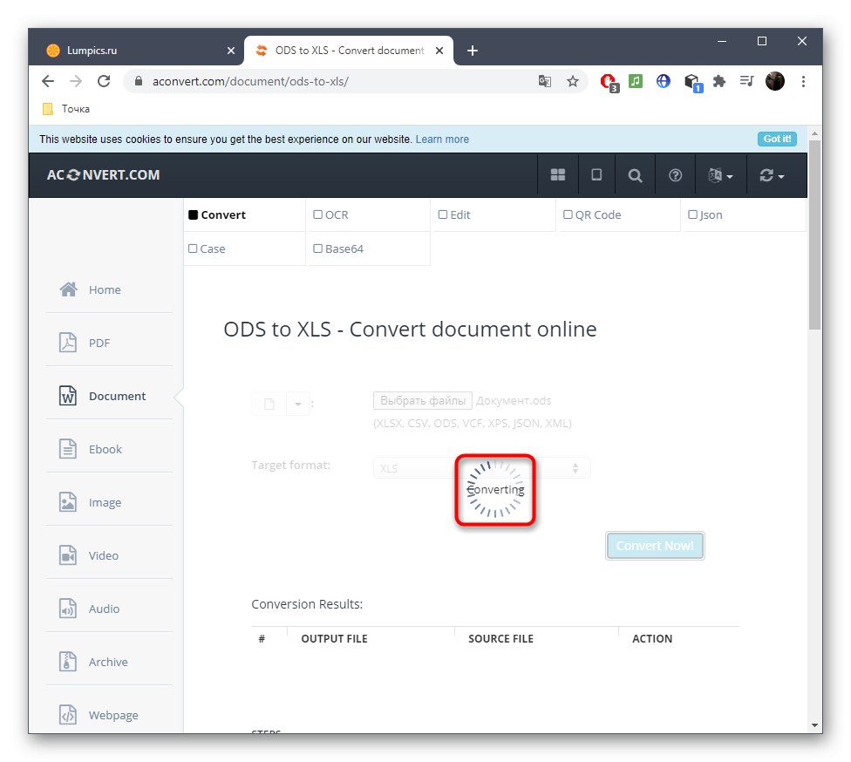Open the help icon in Aconvert header
Screen dimensions: 851x762
[x=675, y=174]
